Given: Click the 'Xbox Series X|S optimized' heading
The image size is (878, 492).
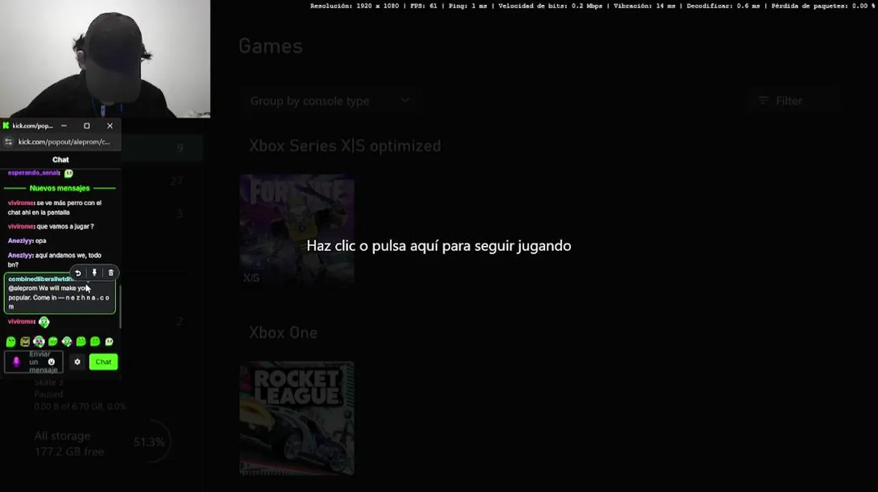Looking at the screenshot, I should click(345, 146).
